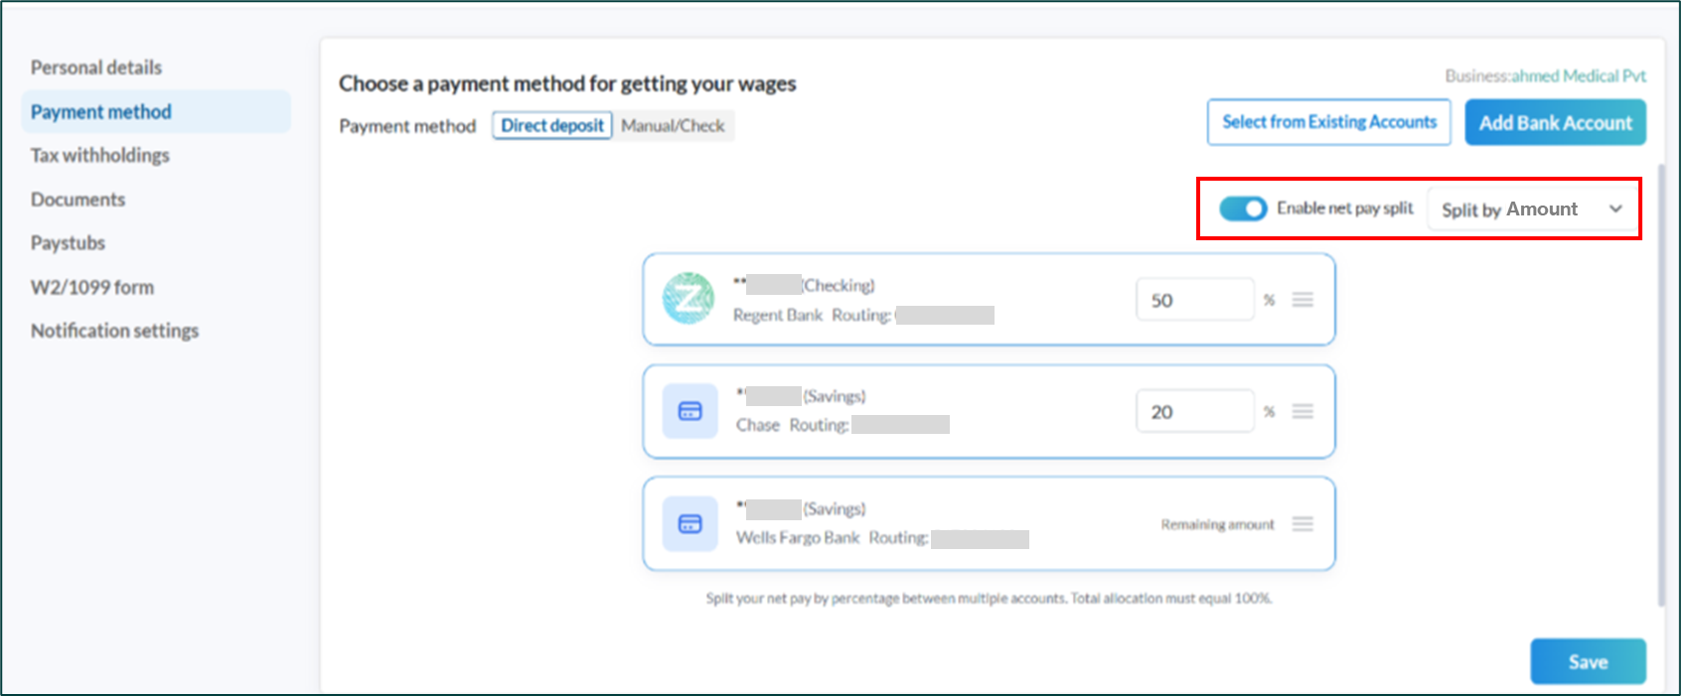
Task: Grab the reorder handle on Wells Fargo row
Action: [1302, 523]
